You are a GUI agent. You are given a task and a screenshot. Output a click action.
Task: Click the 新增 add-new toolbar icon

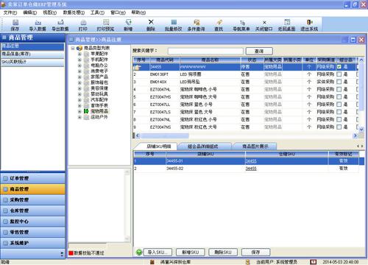click(x=128, y=23)
